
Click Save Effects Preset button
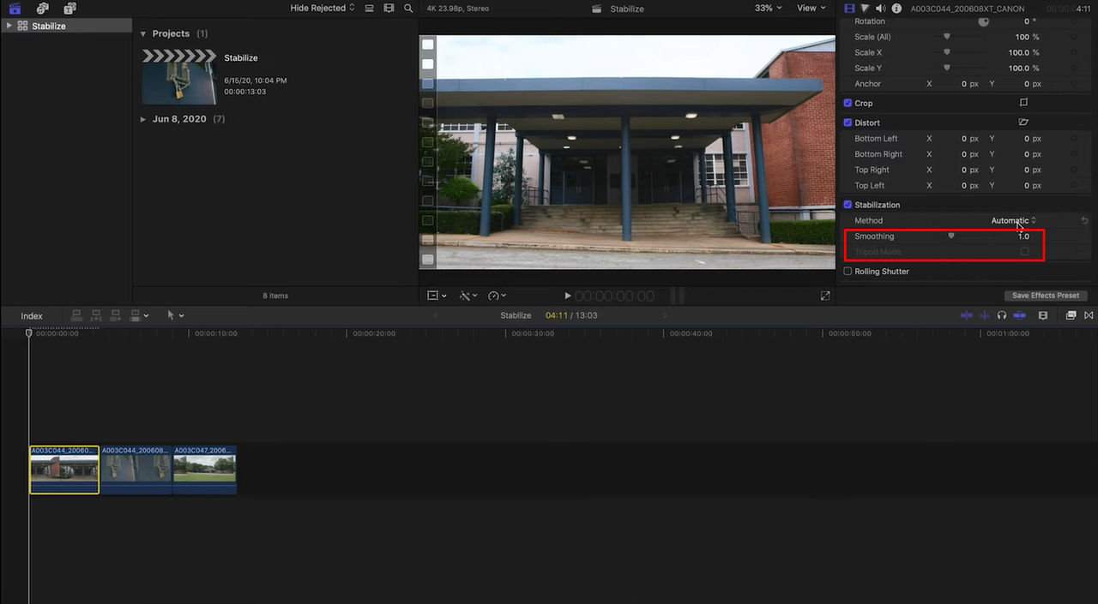pos(1046,296)
